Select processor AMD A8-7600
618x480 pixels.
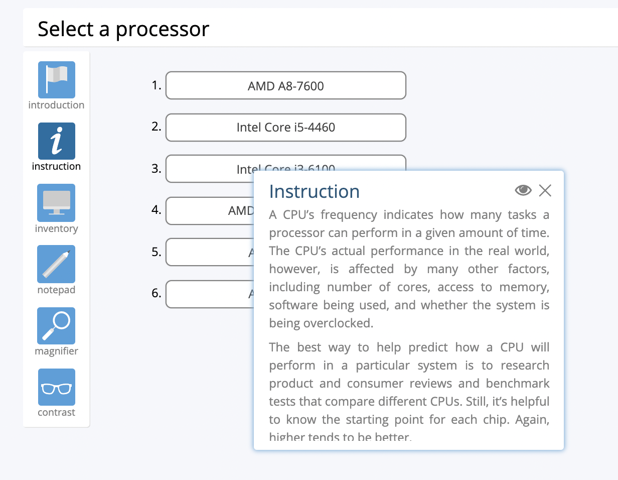click(285, 85)
